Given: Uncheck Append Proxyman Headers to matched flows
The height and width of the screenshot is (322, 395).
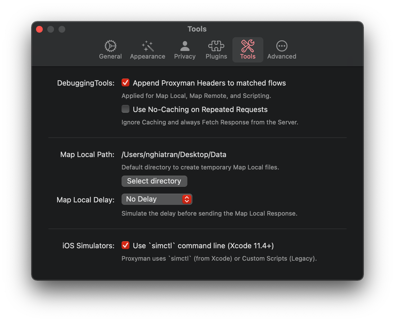Looking at the screenshot, I should (125, 82).
